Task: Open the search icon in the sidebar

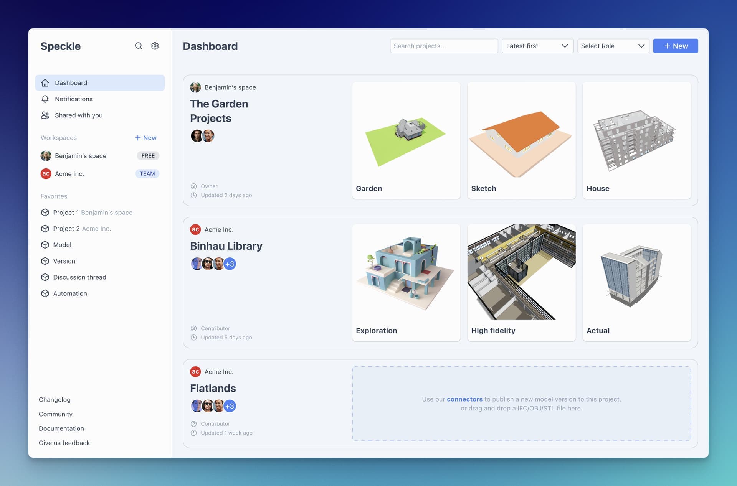Action: pos(139,46)
